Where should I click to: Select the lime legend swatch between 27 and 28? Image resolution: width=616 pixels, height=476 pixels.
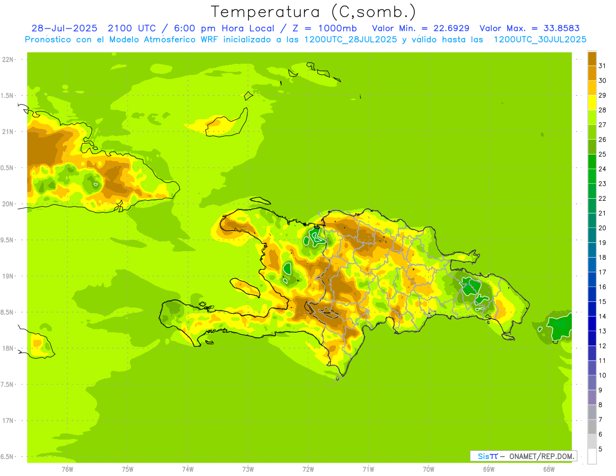pyautogui.click(x=592, y=117)
